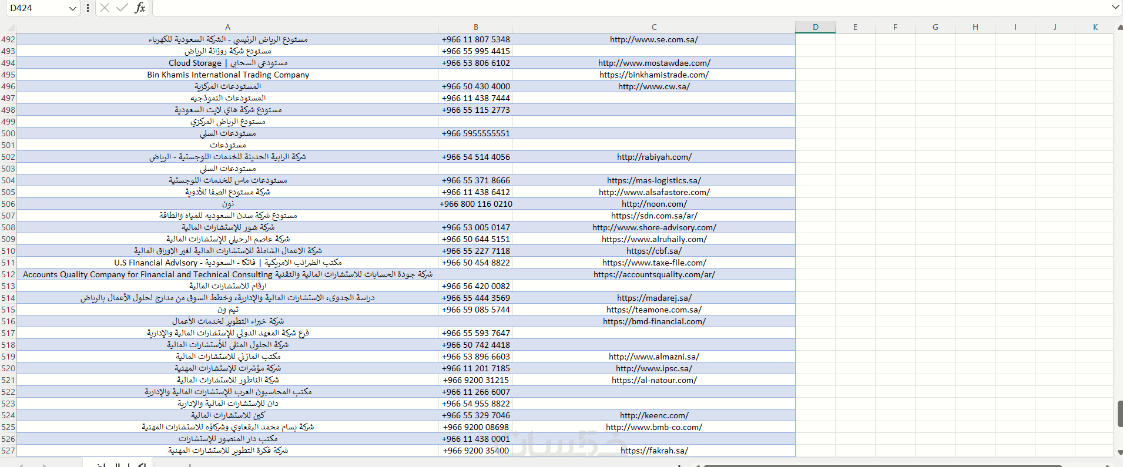
Task: Select row header 500
Action: pos(8,133)
